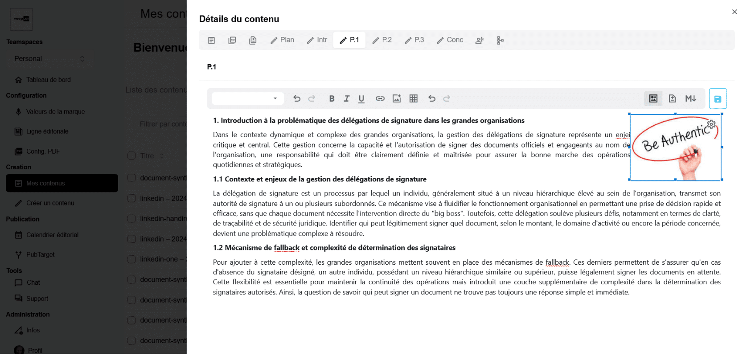This screenshot has height=356, width=751.
Task: Click the app logo in the sidebar
Action: [21, 19]
